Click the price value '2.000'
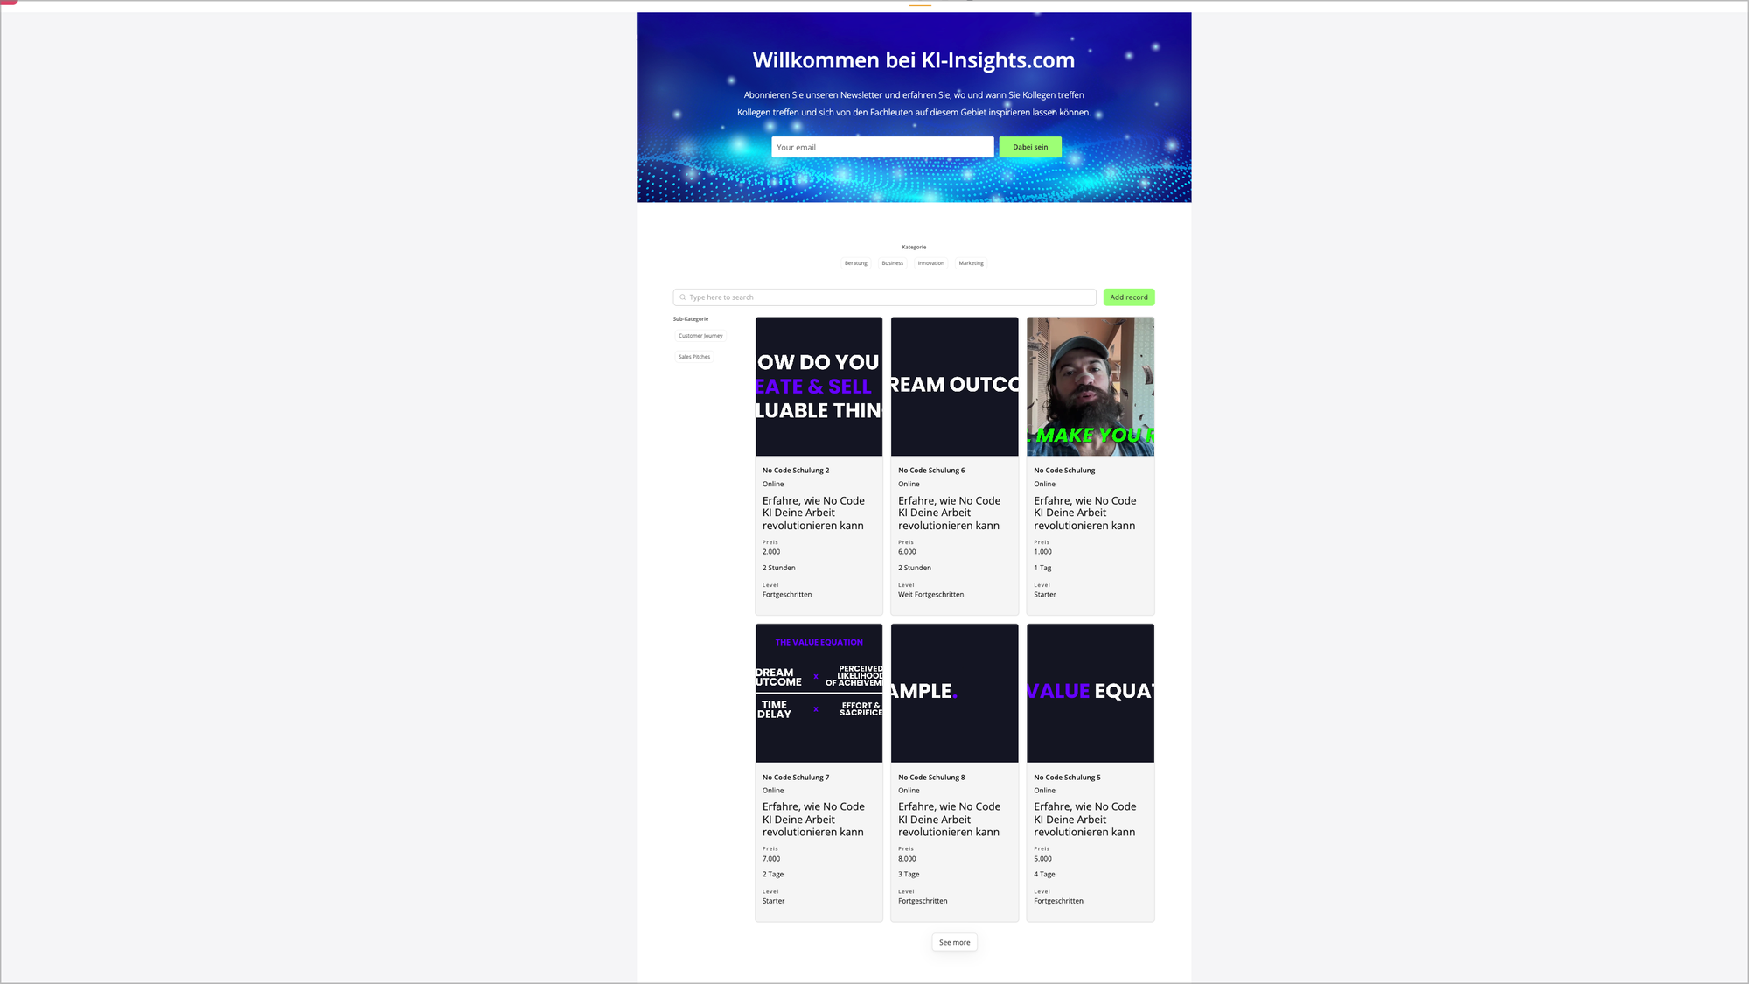This screenshot has width=1749, height=984. (x=771, y=552)
